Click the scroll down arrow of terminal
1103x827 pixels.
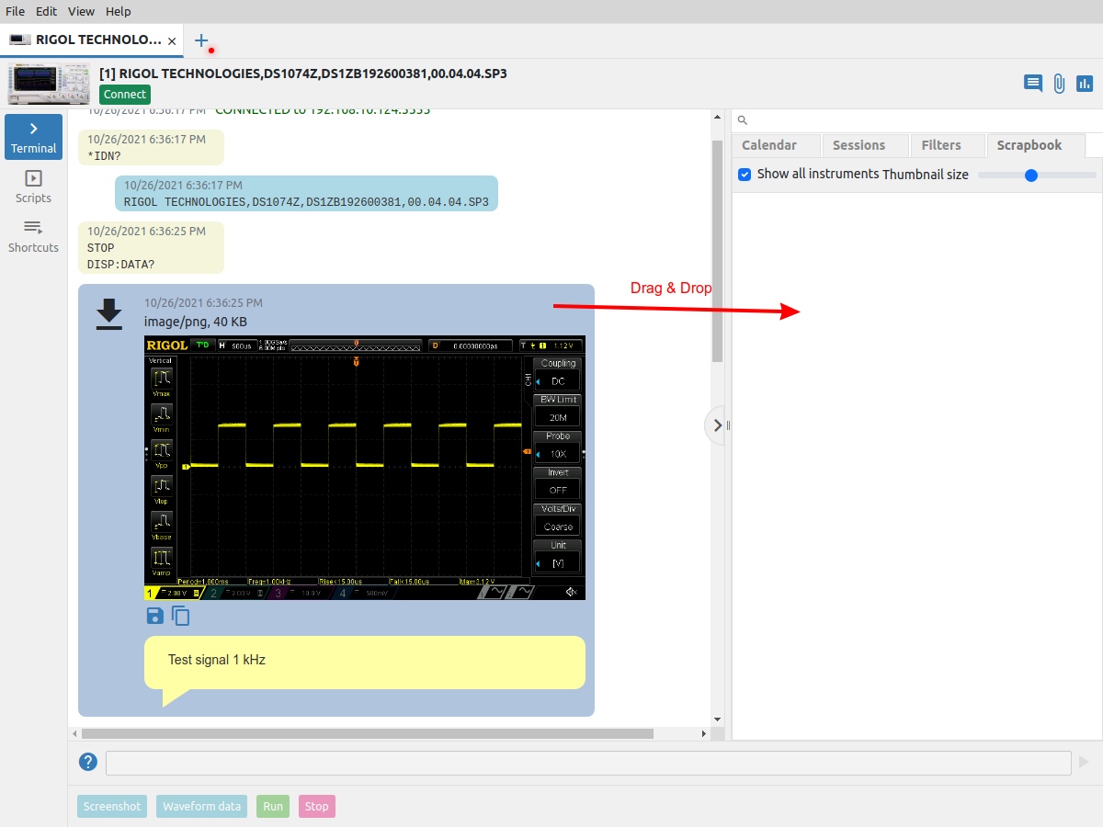tap(718, 719)
